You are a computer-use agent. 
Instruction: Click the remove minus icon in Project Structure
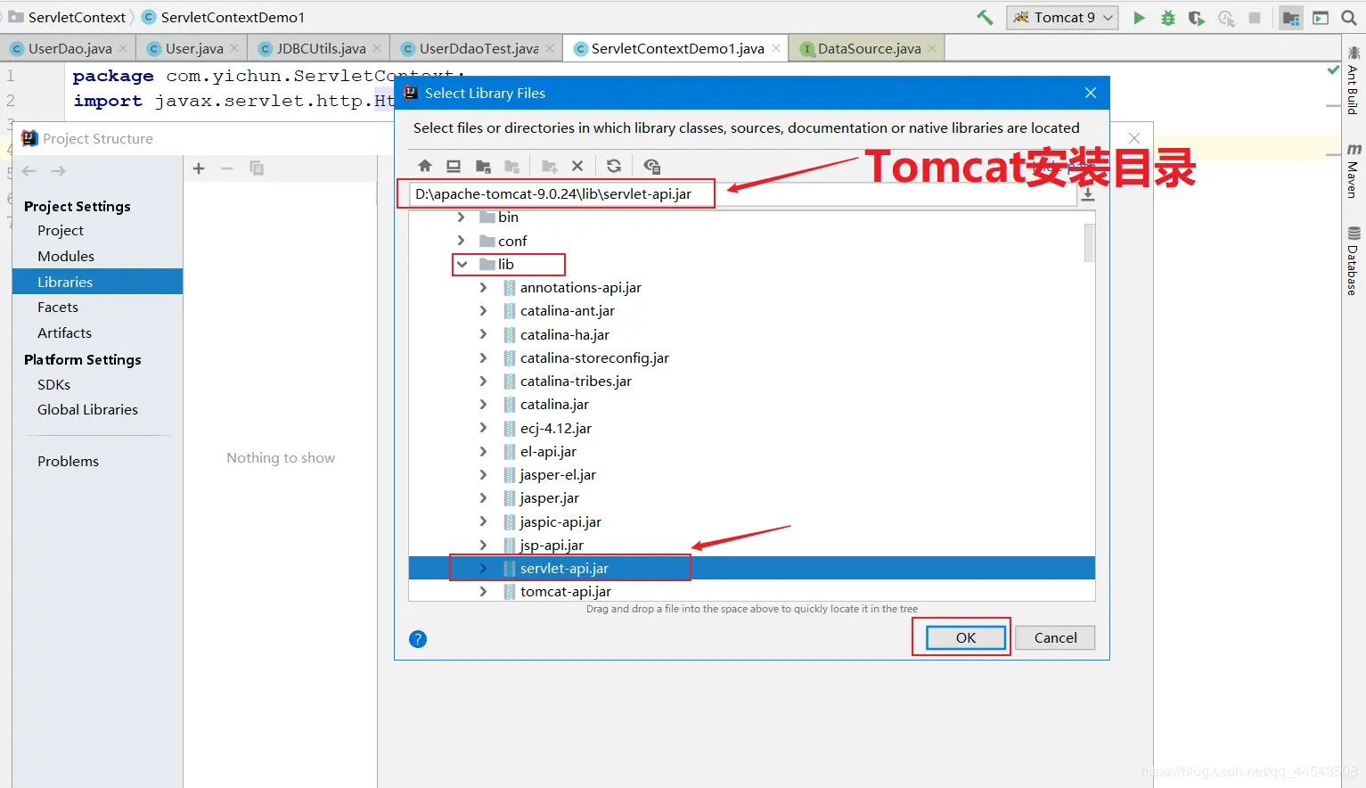coord(227,168)
